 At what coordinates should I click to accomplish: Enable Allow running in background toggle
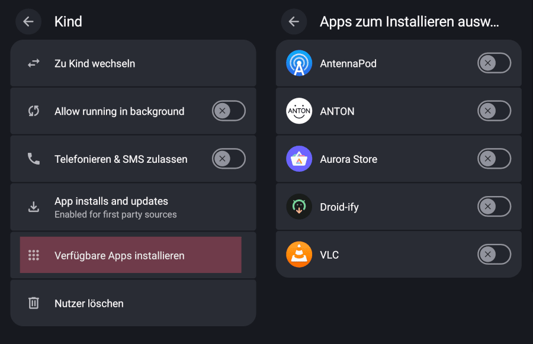[x=229, y=111]
